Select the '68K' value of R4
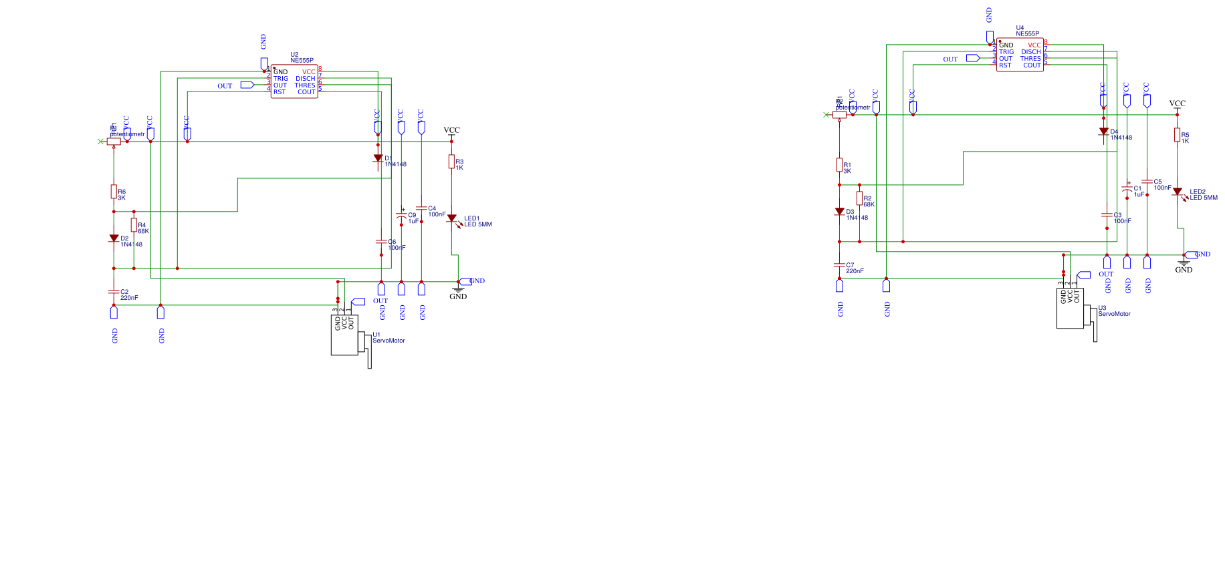This screenshot has width=1225, height=569. click(x=143, y=231)
